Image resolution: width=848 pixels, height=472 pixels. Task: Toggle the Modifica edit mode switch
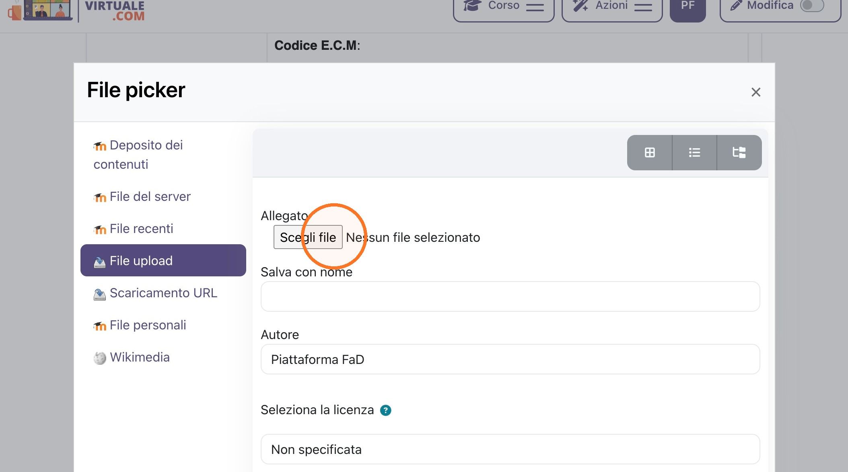coord(812,6)
